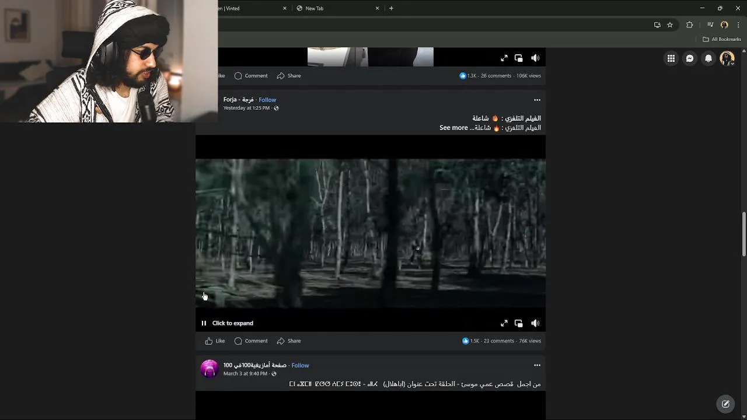
Task: Expand top video to fullscreen
Action: tap(504, 58)
